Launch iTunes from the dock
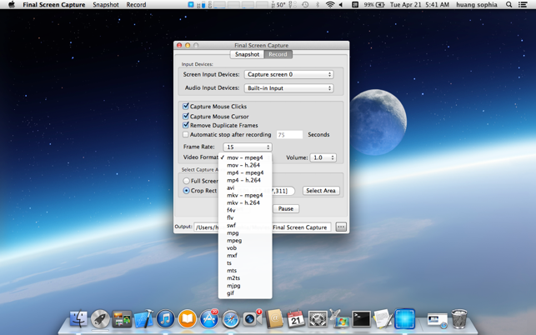This screenshot has height=335, width=536. point(165,319)
